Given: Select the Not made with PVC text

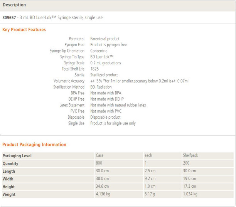Looking at the screenshot, I should click(107, 111).
